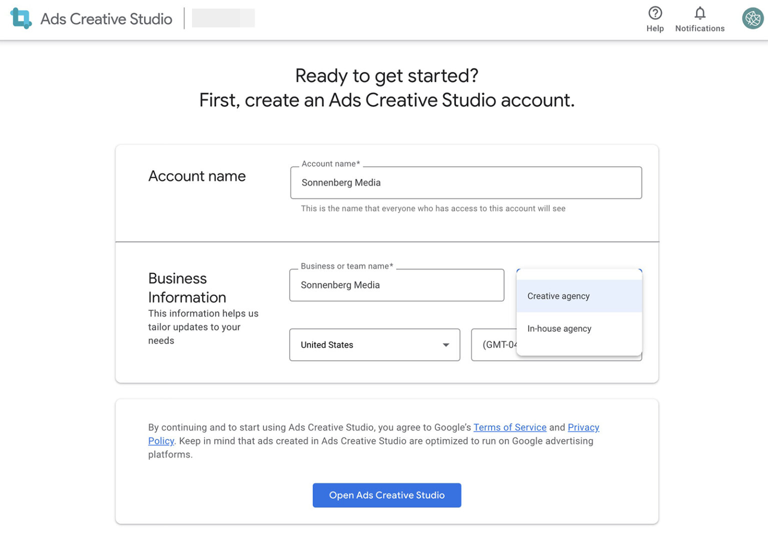Click the notification bell icon in the header
768x535 pixels.
(699, 13)
